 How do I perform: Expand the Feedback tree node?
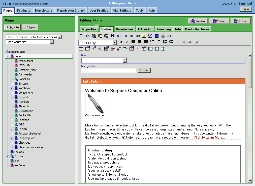tap(12, 120)
